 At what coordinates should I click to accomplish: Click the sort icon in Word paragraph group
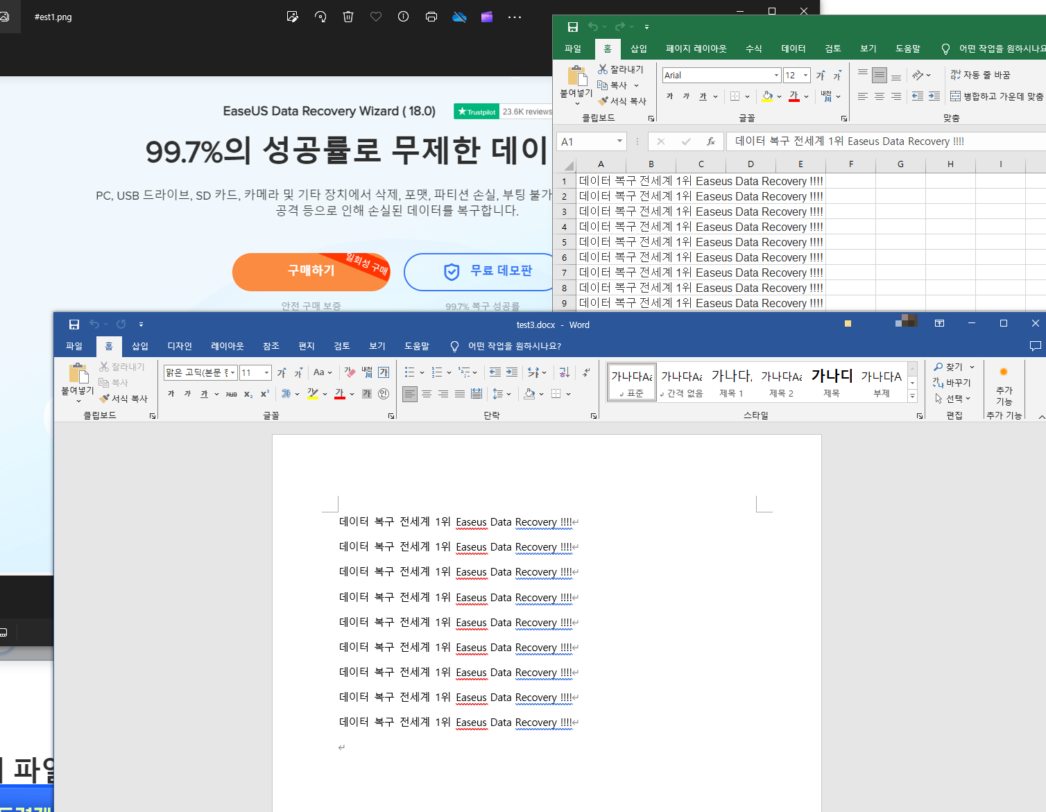tap(564, 372)
